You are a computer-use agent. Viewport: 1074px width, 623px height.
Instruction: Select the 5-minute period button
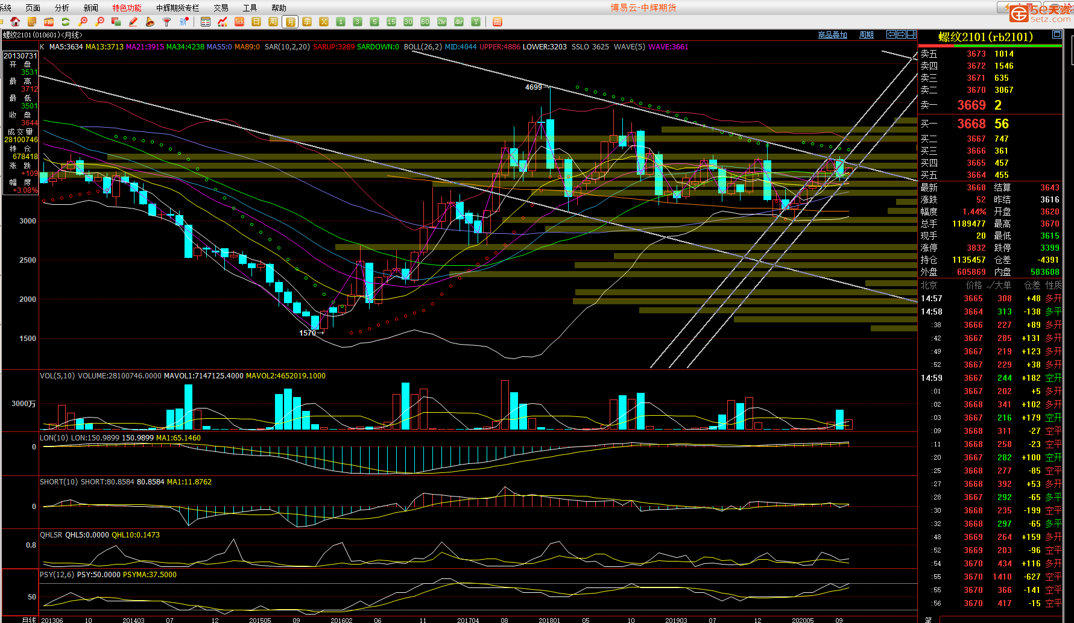coord(374,22)
